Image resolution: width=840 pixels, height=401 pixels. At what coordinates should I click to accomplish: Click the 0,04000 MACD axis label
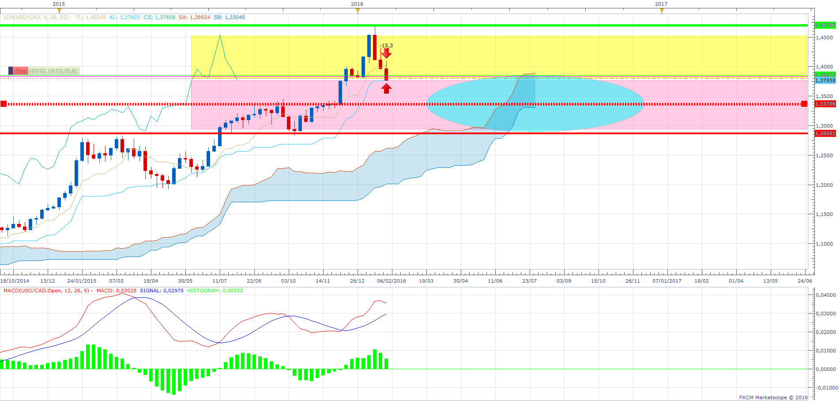[826, 295]
